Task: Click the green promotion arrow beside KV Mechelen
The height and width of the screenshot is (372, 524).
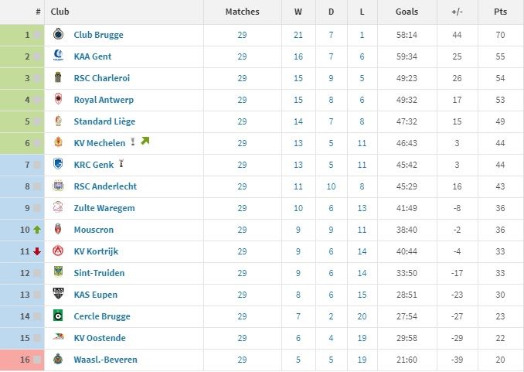Action: (145, 142)
